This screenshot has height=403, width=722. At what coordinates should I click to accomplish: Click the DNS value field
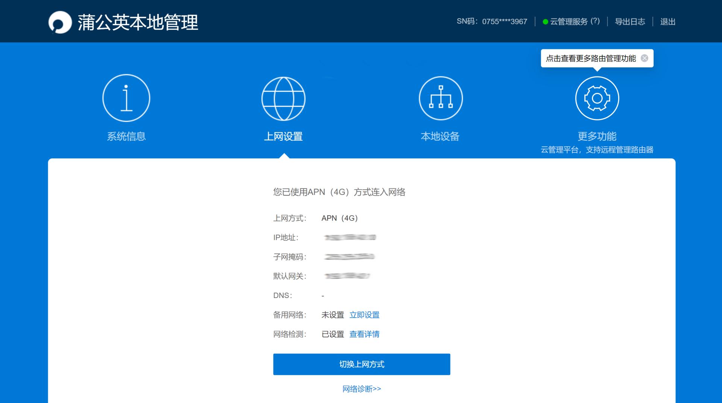tap(323, 295)
